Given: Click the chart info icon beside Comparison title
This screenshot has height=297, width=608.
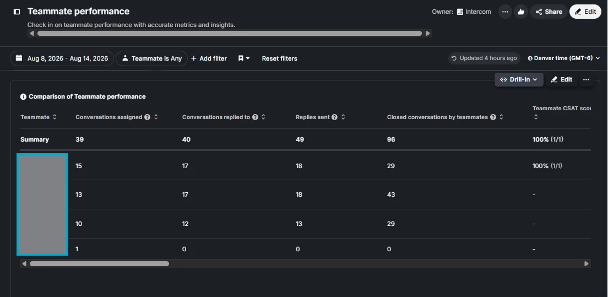Looking at the screenshot, I should point(23,96).
